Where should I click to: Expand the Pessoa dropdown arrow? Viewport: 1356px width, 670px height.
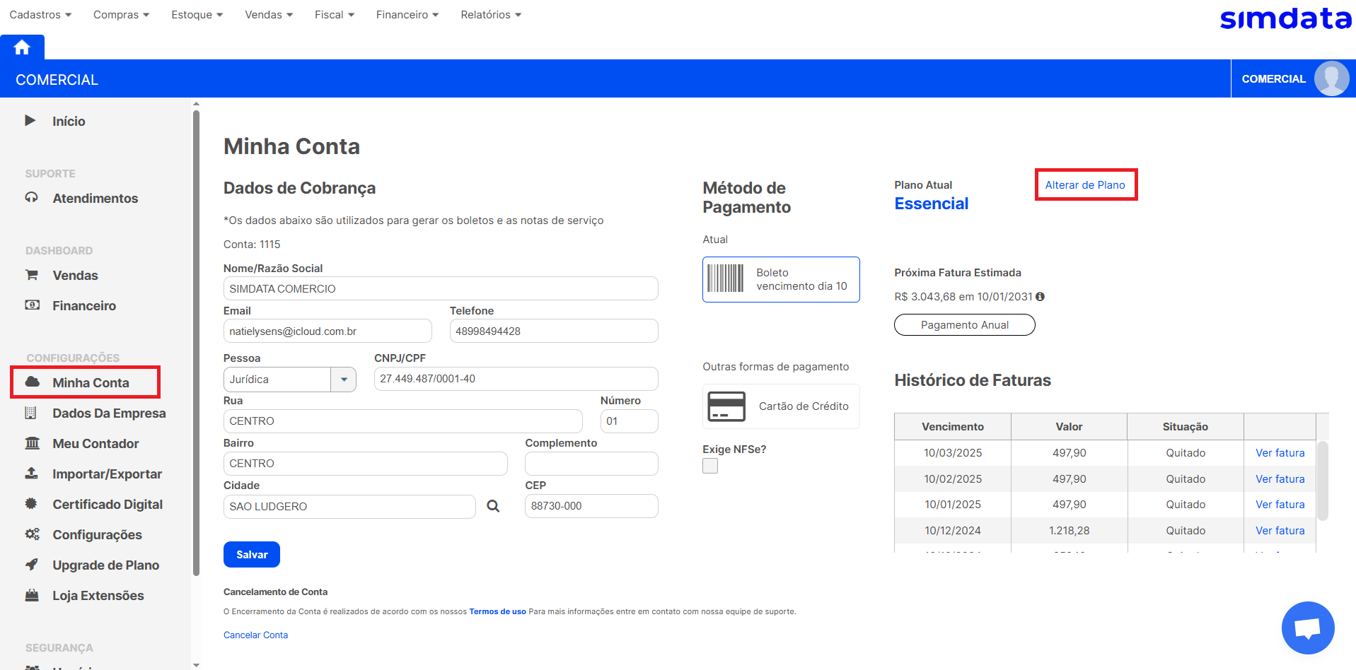344,380
